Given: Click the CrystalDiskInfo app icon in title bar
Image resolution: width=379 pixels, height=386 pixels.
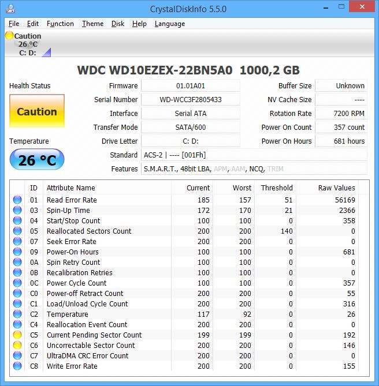Looking at the screenshot, I should coord(10,9).
